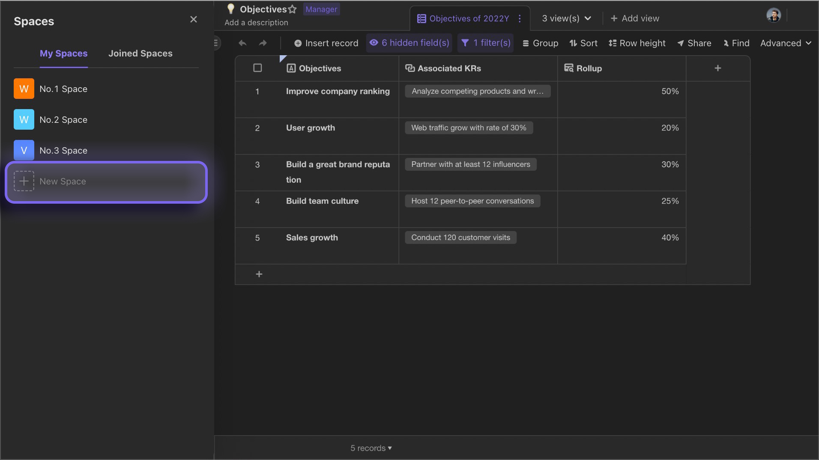
Task: Select No.3 Space entry
Action: (x=106, y=150)
